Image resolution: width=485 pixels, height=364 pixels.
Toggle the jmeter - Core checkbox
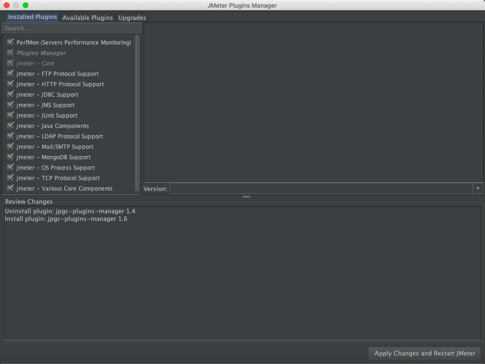[x=10, y=63]
